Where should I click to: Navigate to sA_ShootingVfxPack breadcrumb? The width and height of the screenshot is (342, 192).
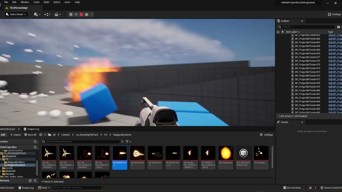point(87,135)
